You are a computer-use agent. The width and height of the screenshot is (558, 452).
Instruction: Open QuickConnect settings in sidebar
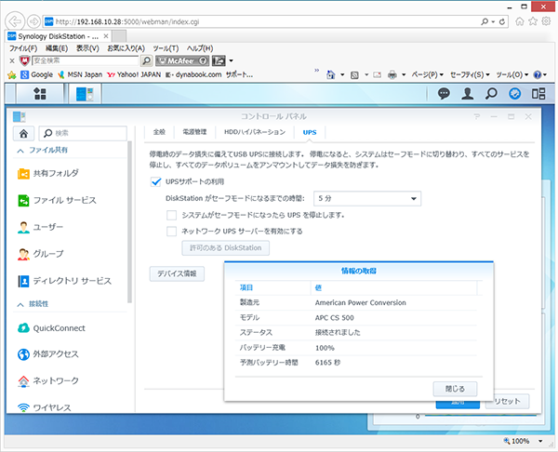tap(51, 328)
